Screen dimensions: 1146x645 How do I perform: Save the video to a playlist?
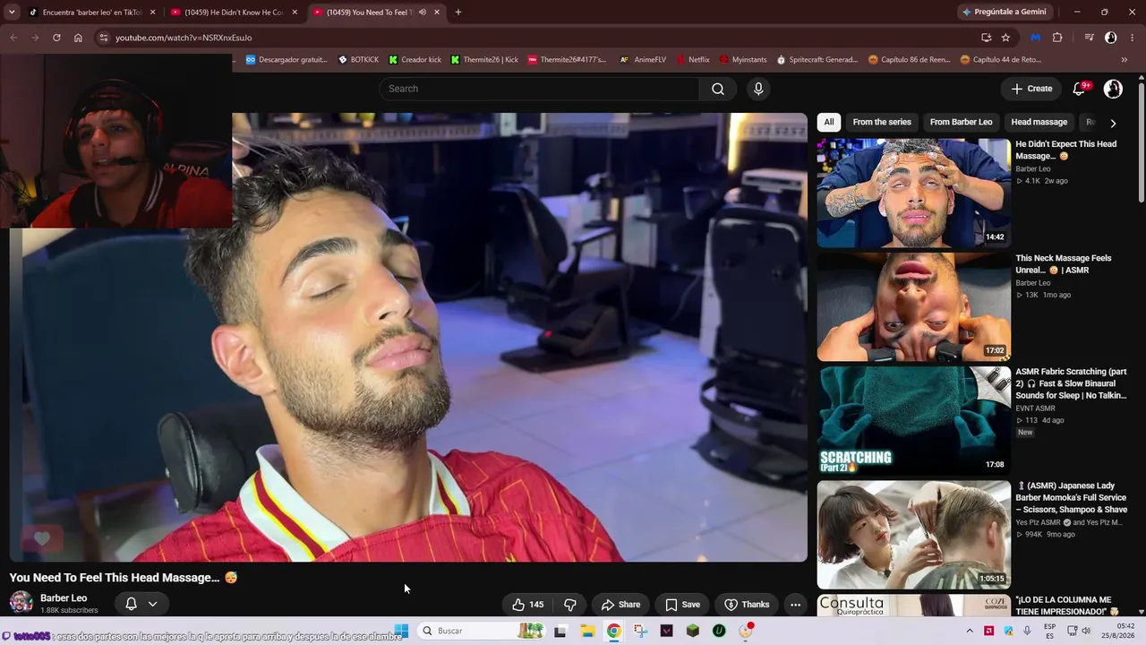pos(682,605)
